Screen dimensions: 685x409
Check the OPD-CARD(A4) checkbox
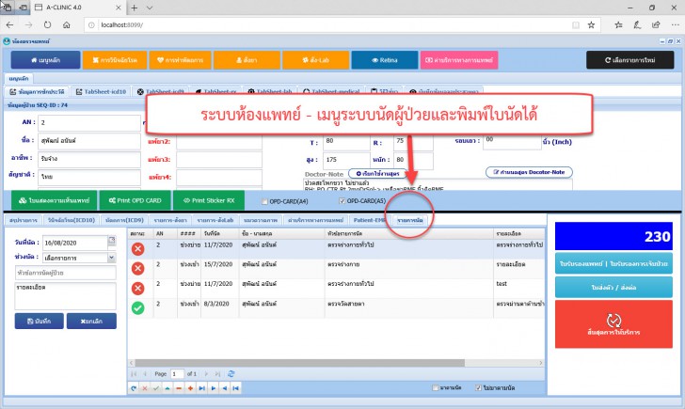coord(264,201)
